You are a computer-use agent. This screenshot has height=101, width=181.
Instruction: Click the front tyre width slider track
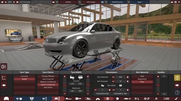[x=65, y=85]
